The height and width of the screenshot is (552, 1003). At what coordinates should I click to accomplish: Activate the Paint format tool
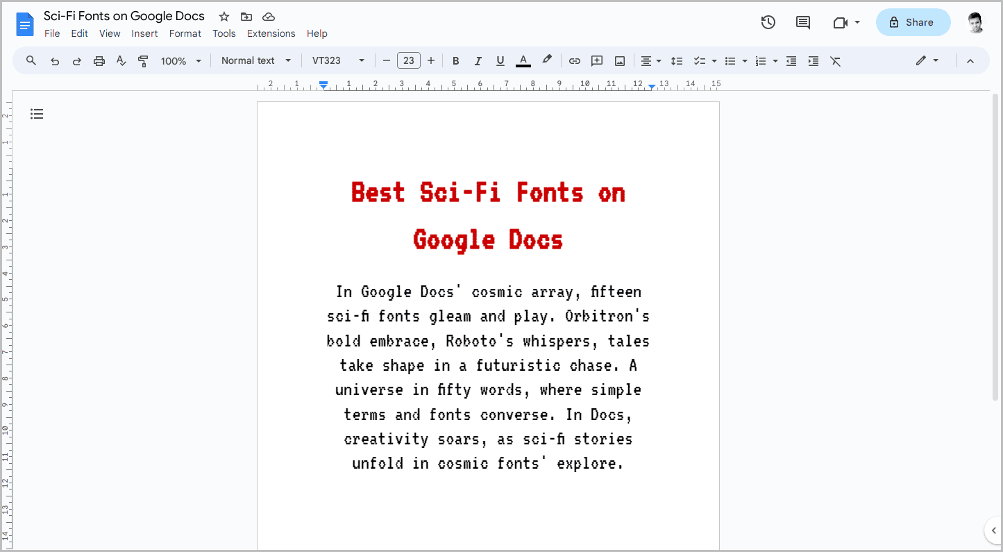pyautogui.click(x=143, y=60)
